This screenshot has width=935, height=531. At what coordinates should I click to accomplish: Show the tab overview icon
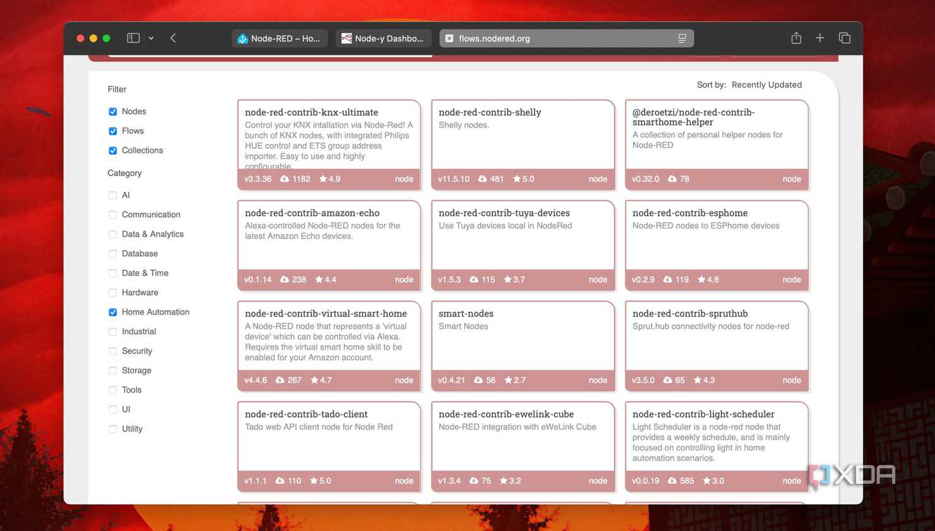[x=845, y=38]
